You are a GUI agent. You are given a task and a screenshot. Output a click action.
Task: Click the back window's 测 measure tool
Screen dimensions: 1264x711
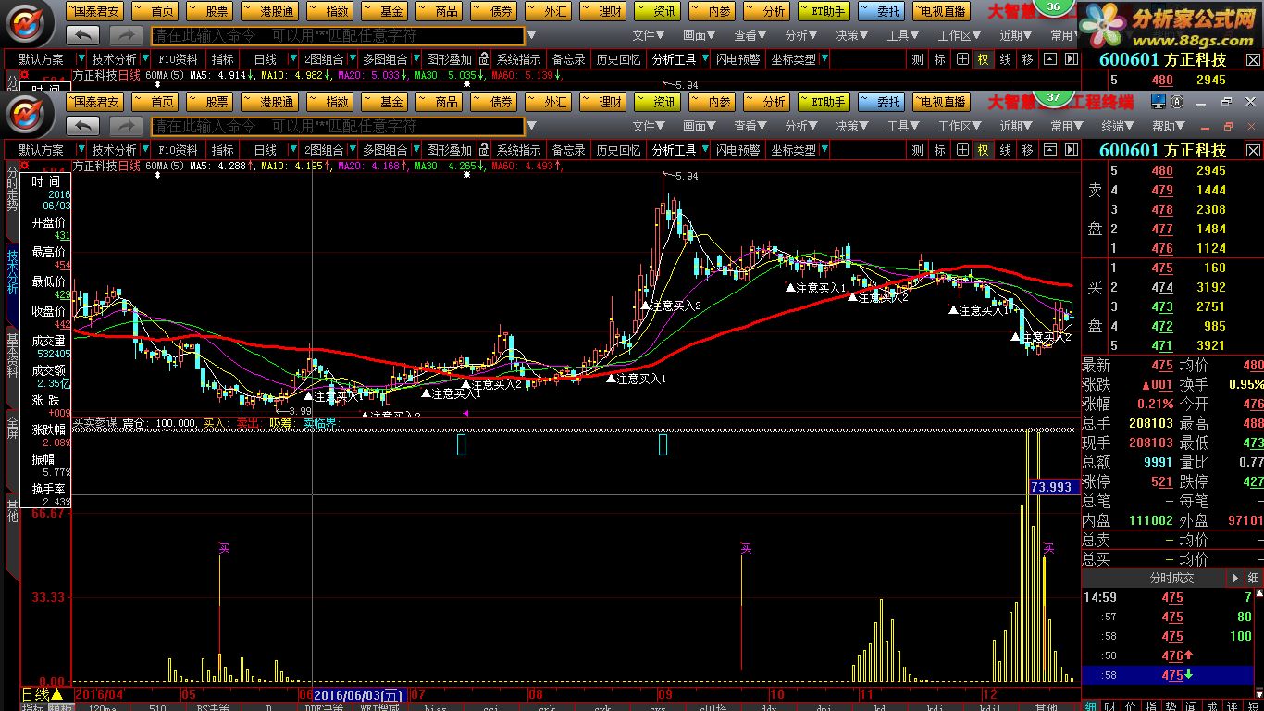click(x=917, y=58)
